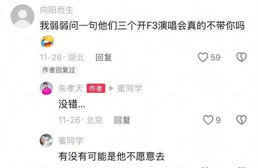The image size is (258, 168).
Task: Open 蜜同学 mentioned after the arrow
Action: pyautogui.click(x=130, y=88)
